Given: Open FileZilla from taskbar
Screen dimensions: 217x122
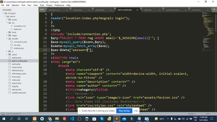Looking at the screenshot, I should [64, 119].
